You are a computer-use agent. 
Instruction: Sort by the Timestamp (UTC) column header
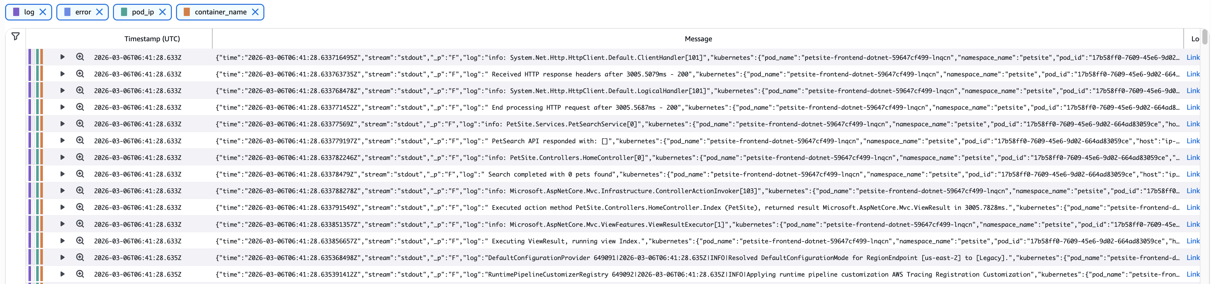pyautogui.click(x=152, y=39)
